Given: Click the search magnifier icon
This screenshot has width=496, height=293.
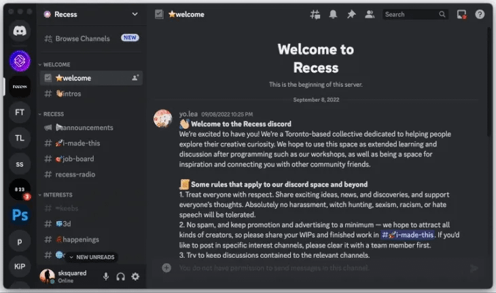Looking at the screenshot, I should (442, 14).
